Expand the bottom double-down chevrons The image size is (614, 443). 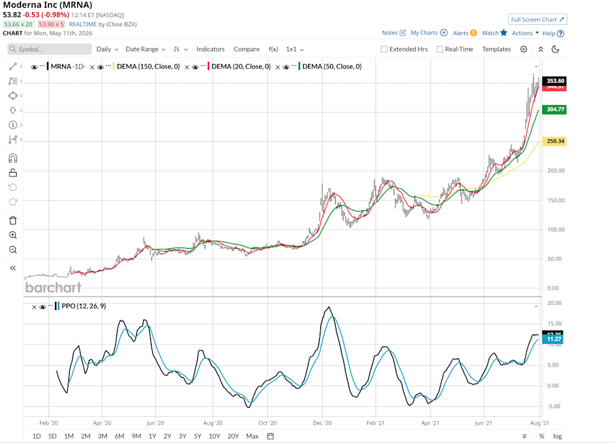click(524, 436)
